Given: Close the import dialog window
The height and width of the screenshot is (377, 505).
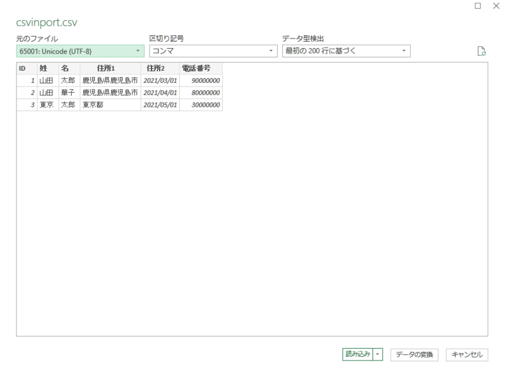Looking at the screenshot, I should (495, 6).
